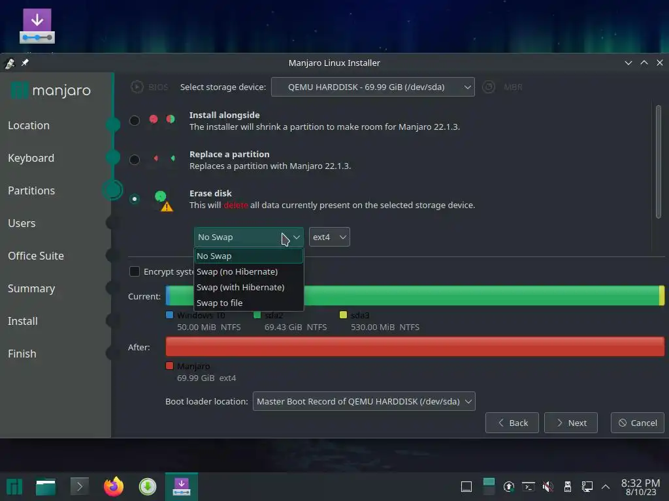Go to the Finish step in sidebar

22,354
